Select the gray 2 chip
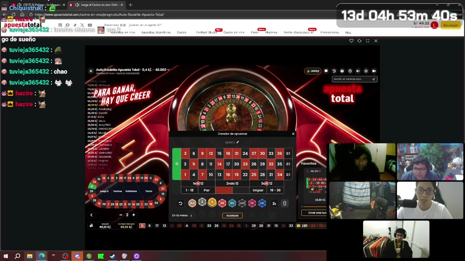 pos(202,203)
